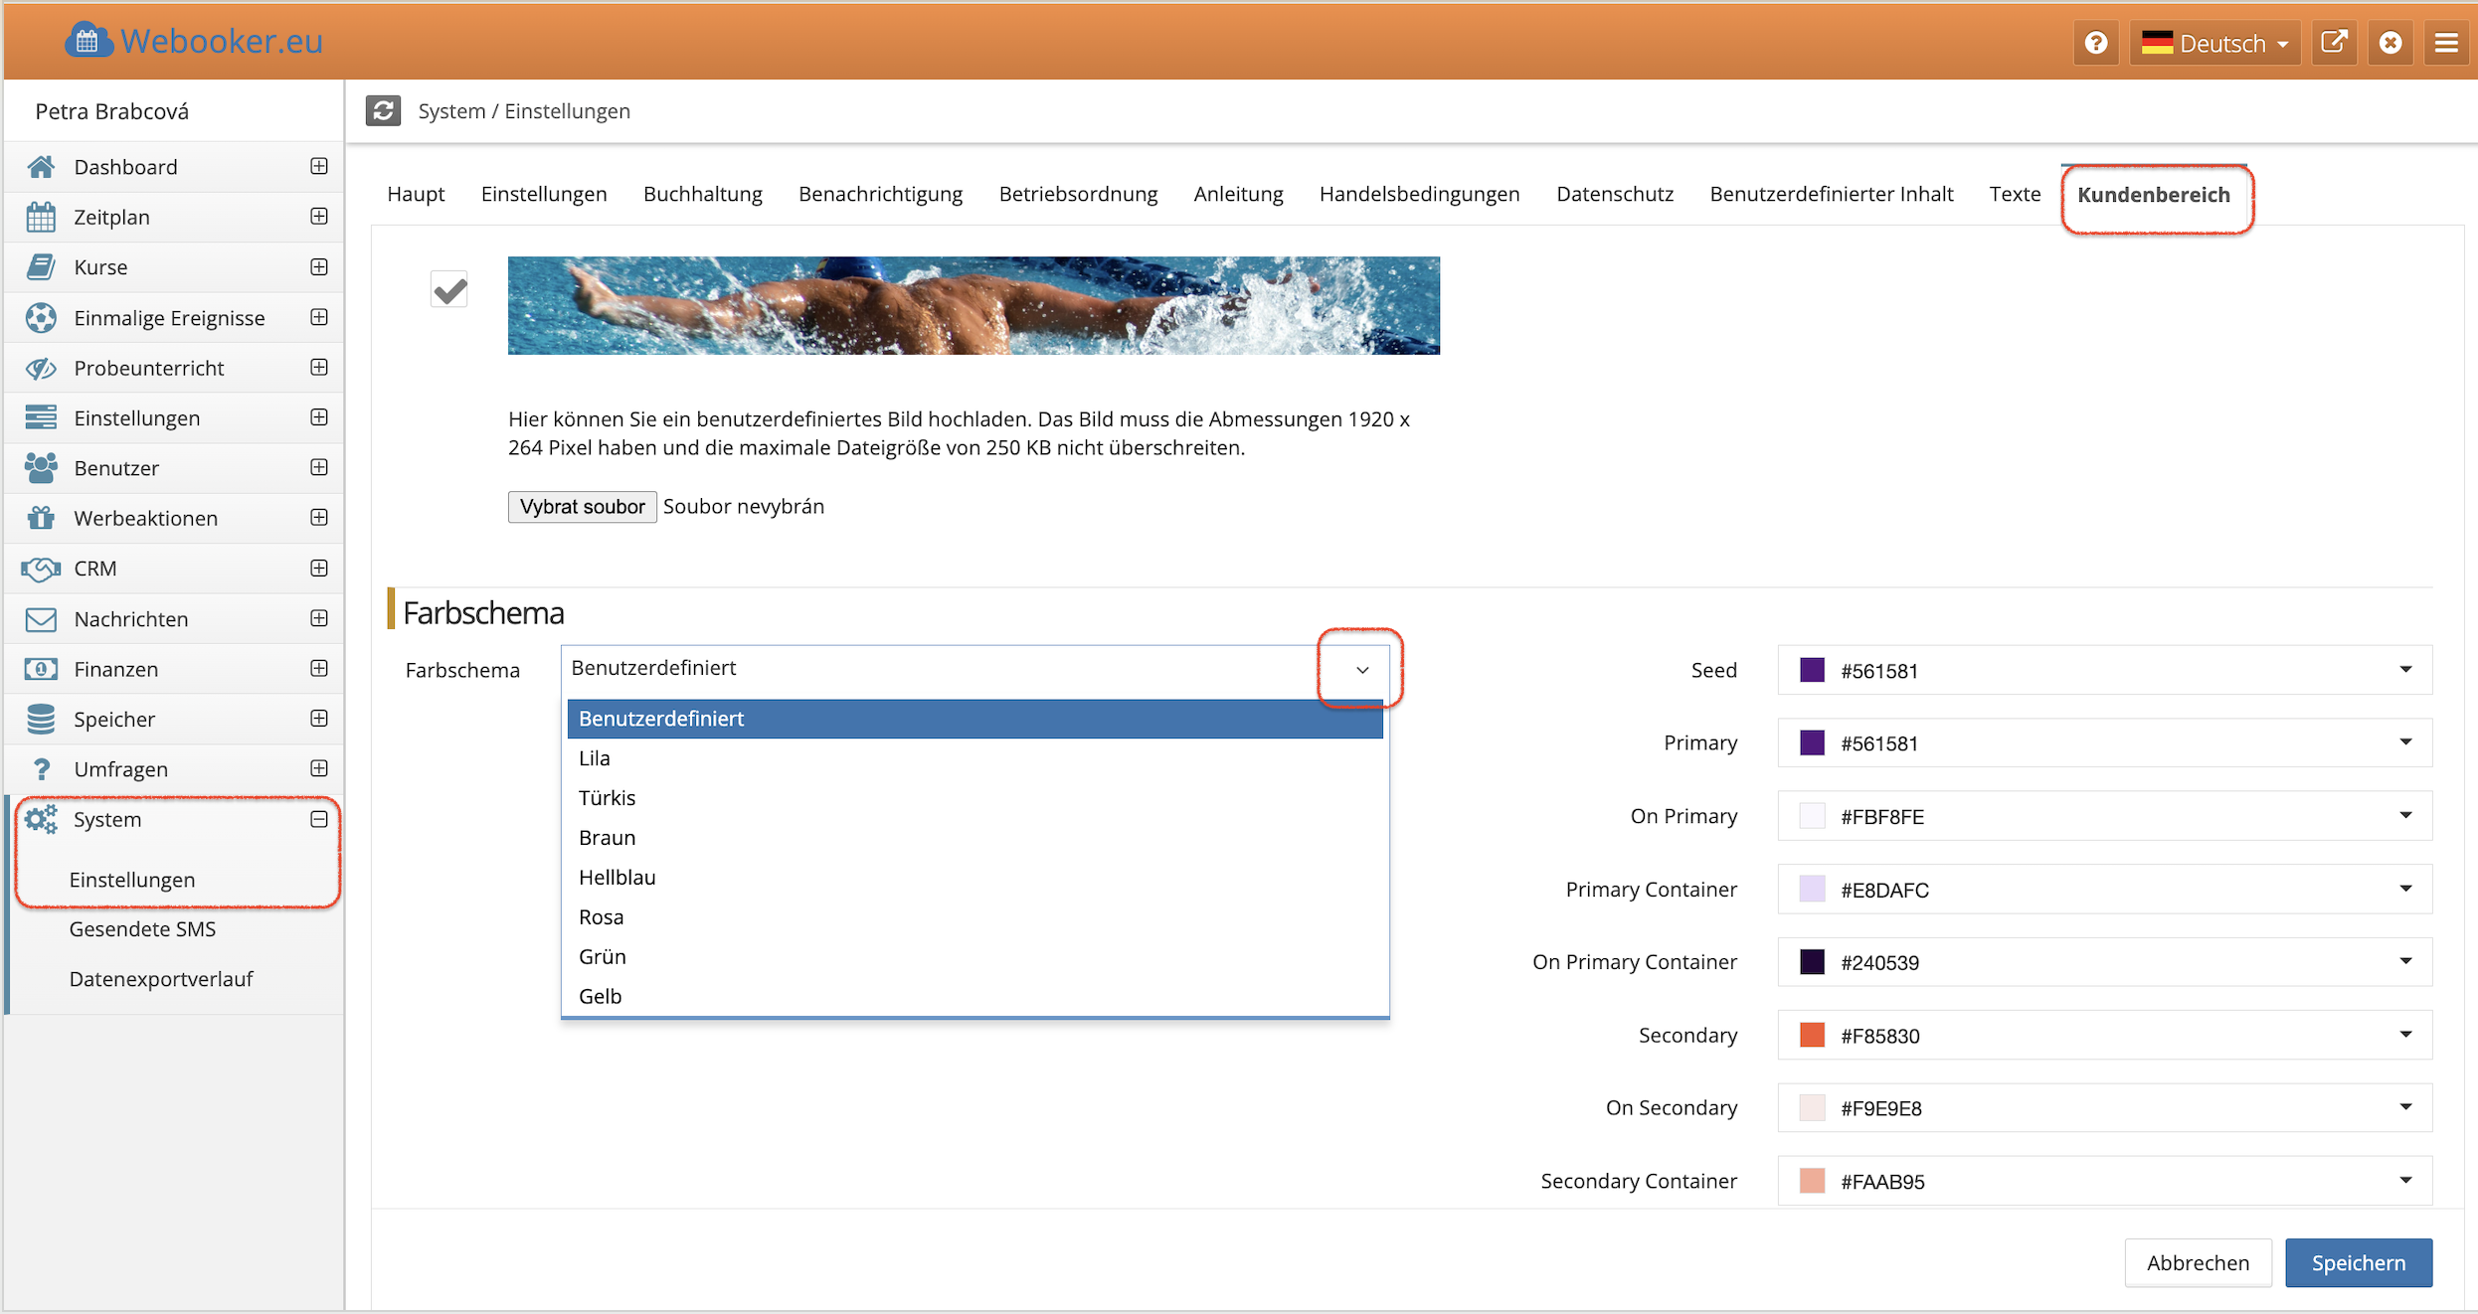This screenshot has height=1314, width=2478.
Task: Click the help question mark icon
Action: coord(2095,44)
